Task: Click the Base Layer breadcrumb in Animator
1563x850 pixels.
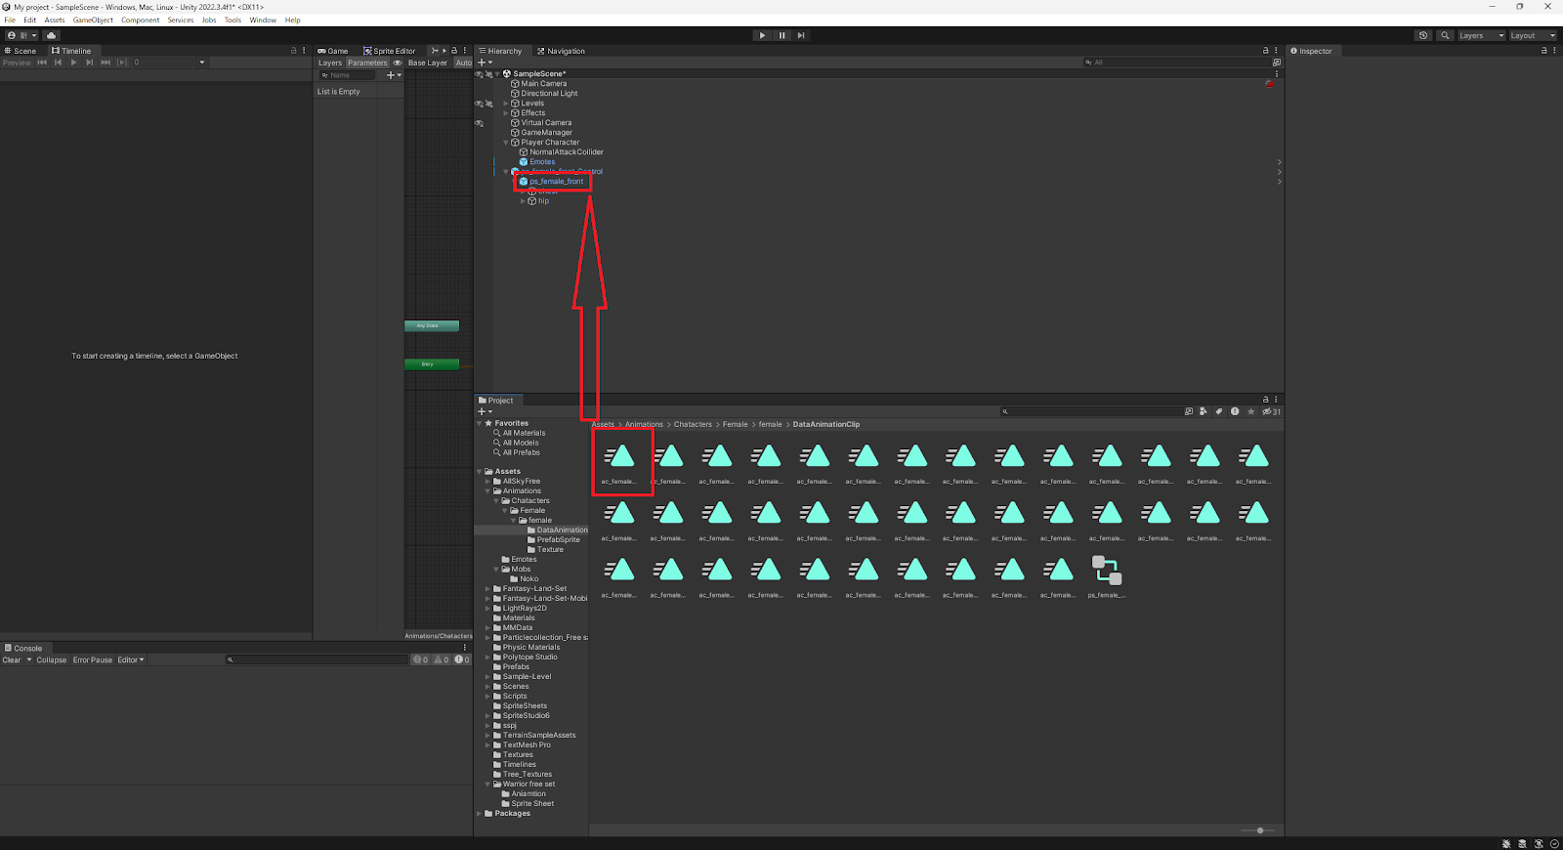Action: pyautogui.click(x=428, y=63)
